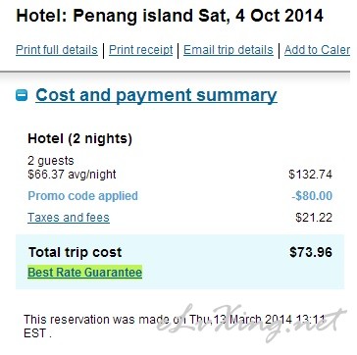Select the Email trip details link

[x=229, y=50]
